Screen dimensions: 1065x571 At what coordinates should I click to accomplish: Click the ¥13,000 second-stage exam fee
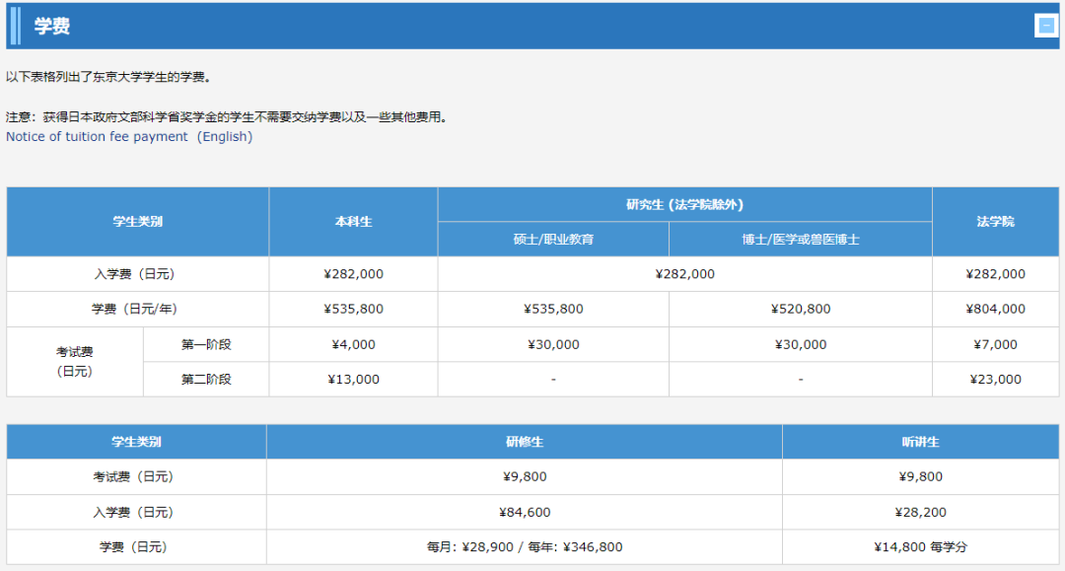click(x=353, y=380)
